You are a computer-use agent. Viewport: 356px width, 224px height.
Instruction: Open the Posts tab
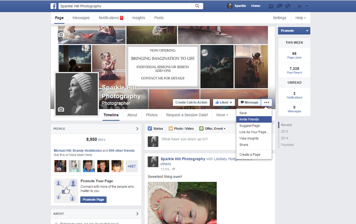click(x=159, y=18)
